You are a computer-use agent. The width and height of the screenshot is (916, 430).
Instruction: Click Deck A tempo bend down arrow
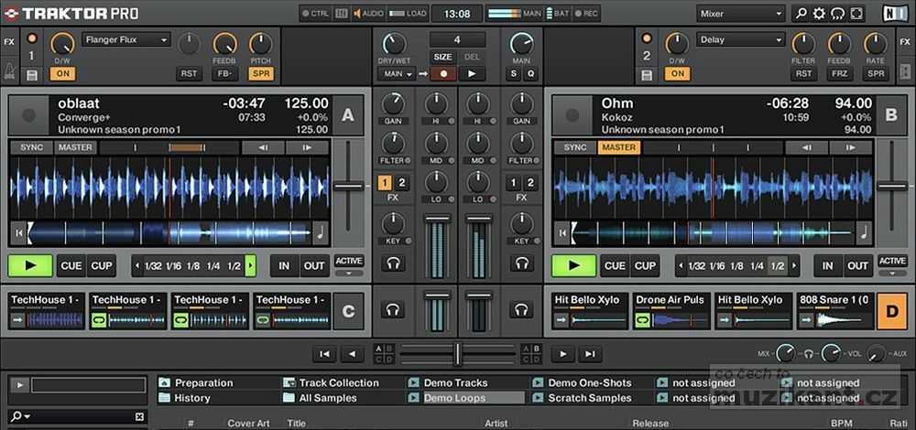coord(263,147)
